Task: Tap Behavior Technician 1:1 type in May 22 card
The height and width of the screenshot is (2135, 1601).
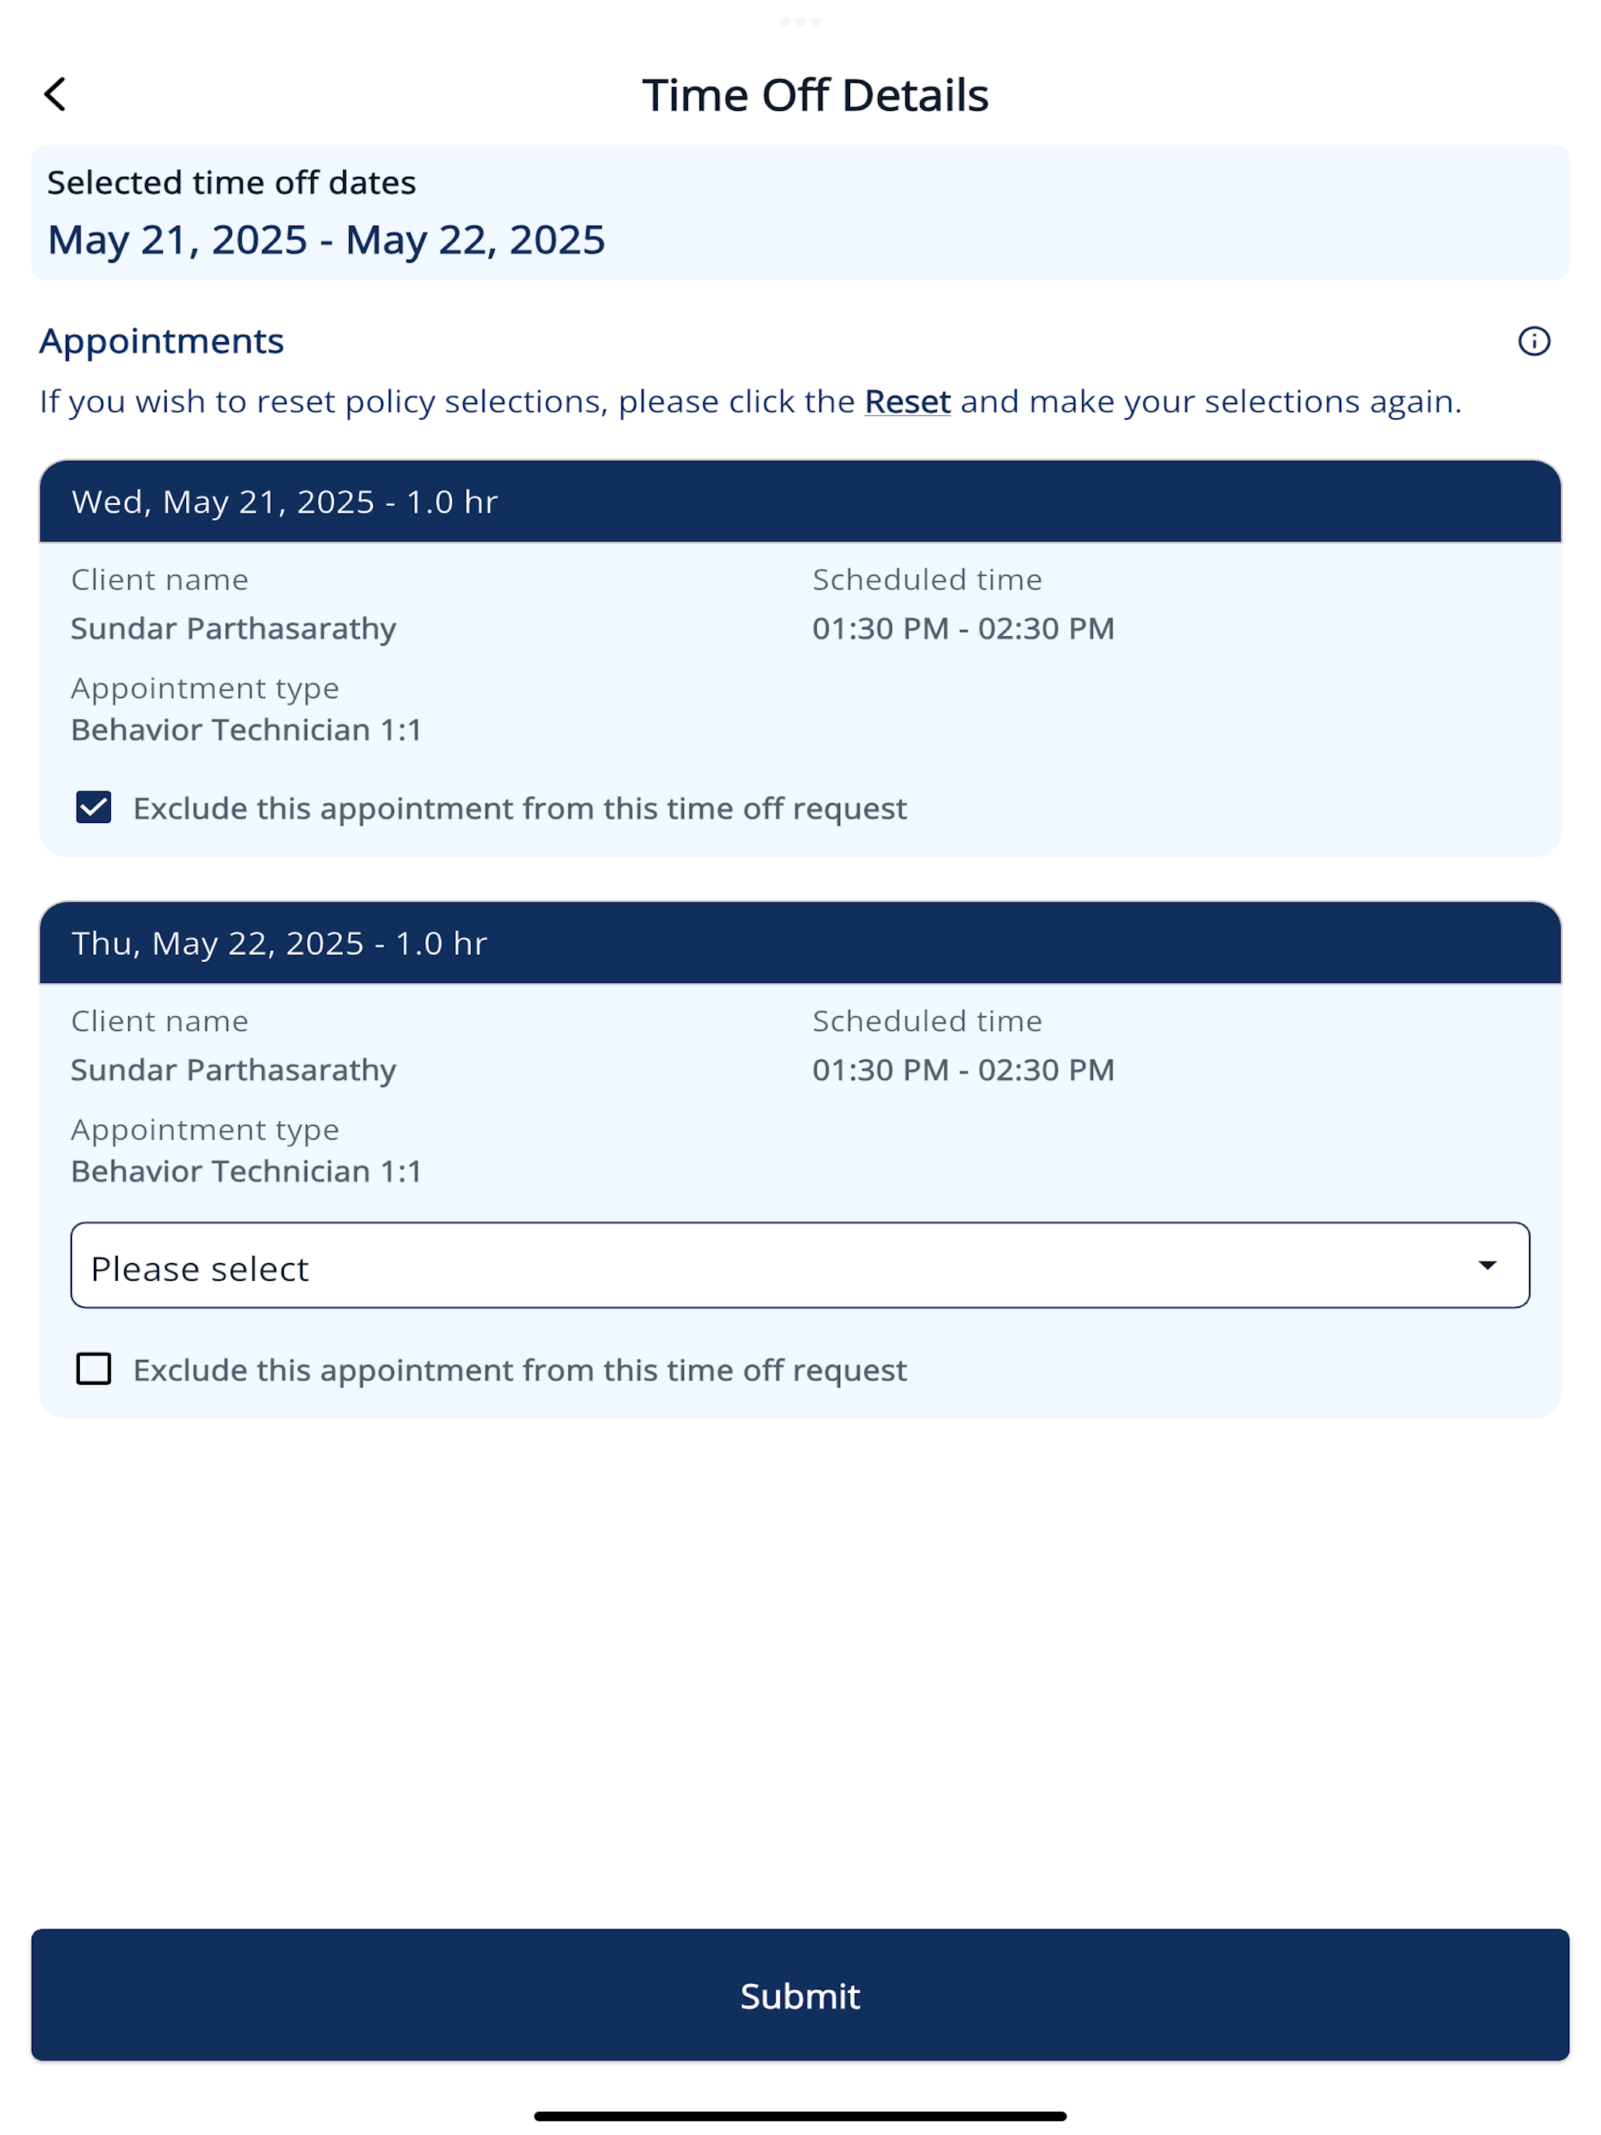Action: tap(246, 1171)
